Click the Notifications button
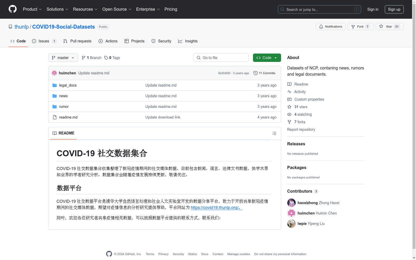The width and height of the screenshot is (416, 260). point(330,27)
